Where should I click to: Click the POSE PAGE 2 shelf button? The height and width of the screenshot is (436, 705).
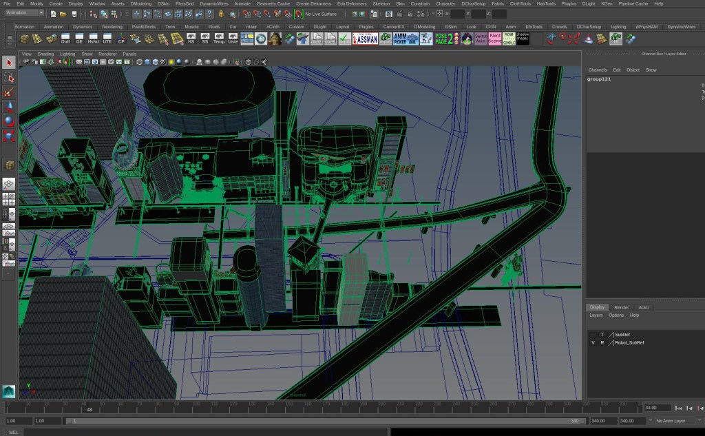[x=446, y=39]
